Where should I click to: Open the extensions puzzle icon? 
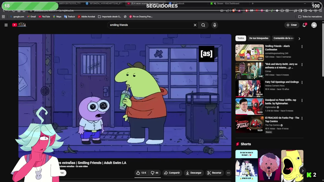[282, 11]
